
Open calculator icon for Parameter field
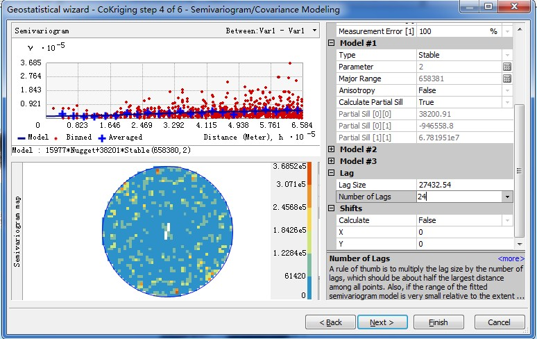[x=507, y=67]
